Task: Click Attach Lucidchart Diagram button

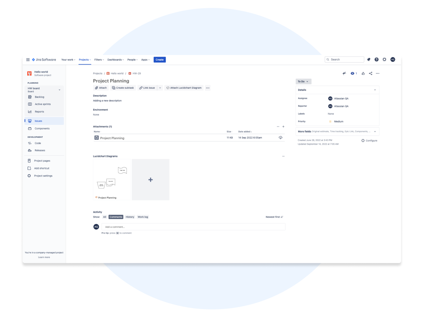Action: [x=184, y=88]
